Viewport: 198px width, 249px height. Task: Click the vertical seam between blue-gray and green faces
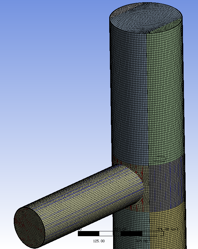147,96
